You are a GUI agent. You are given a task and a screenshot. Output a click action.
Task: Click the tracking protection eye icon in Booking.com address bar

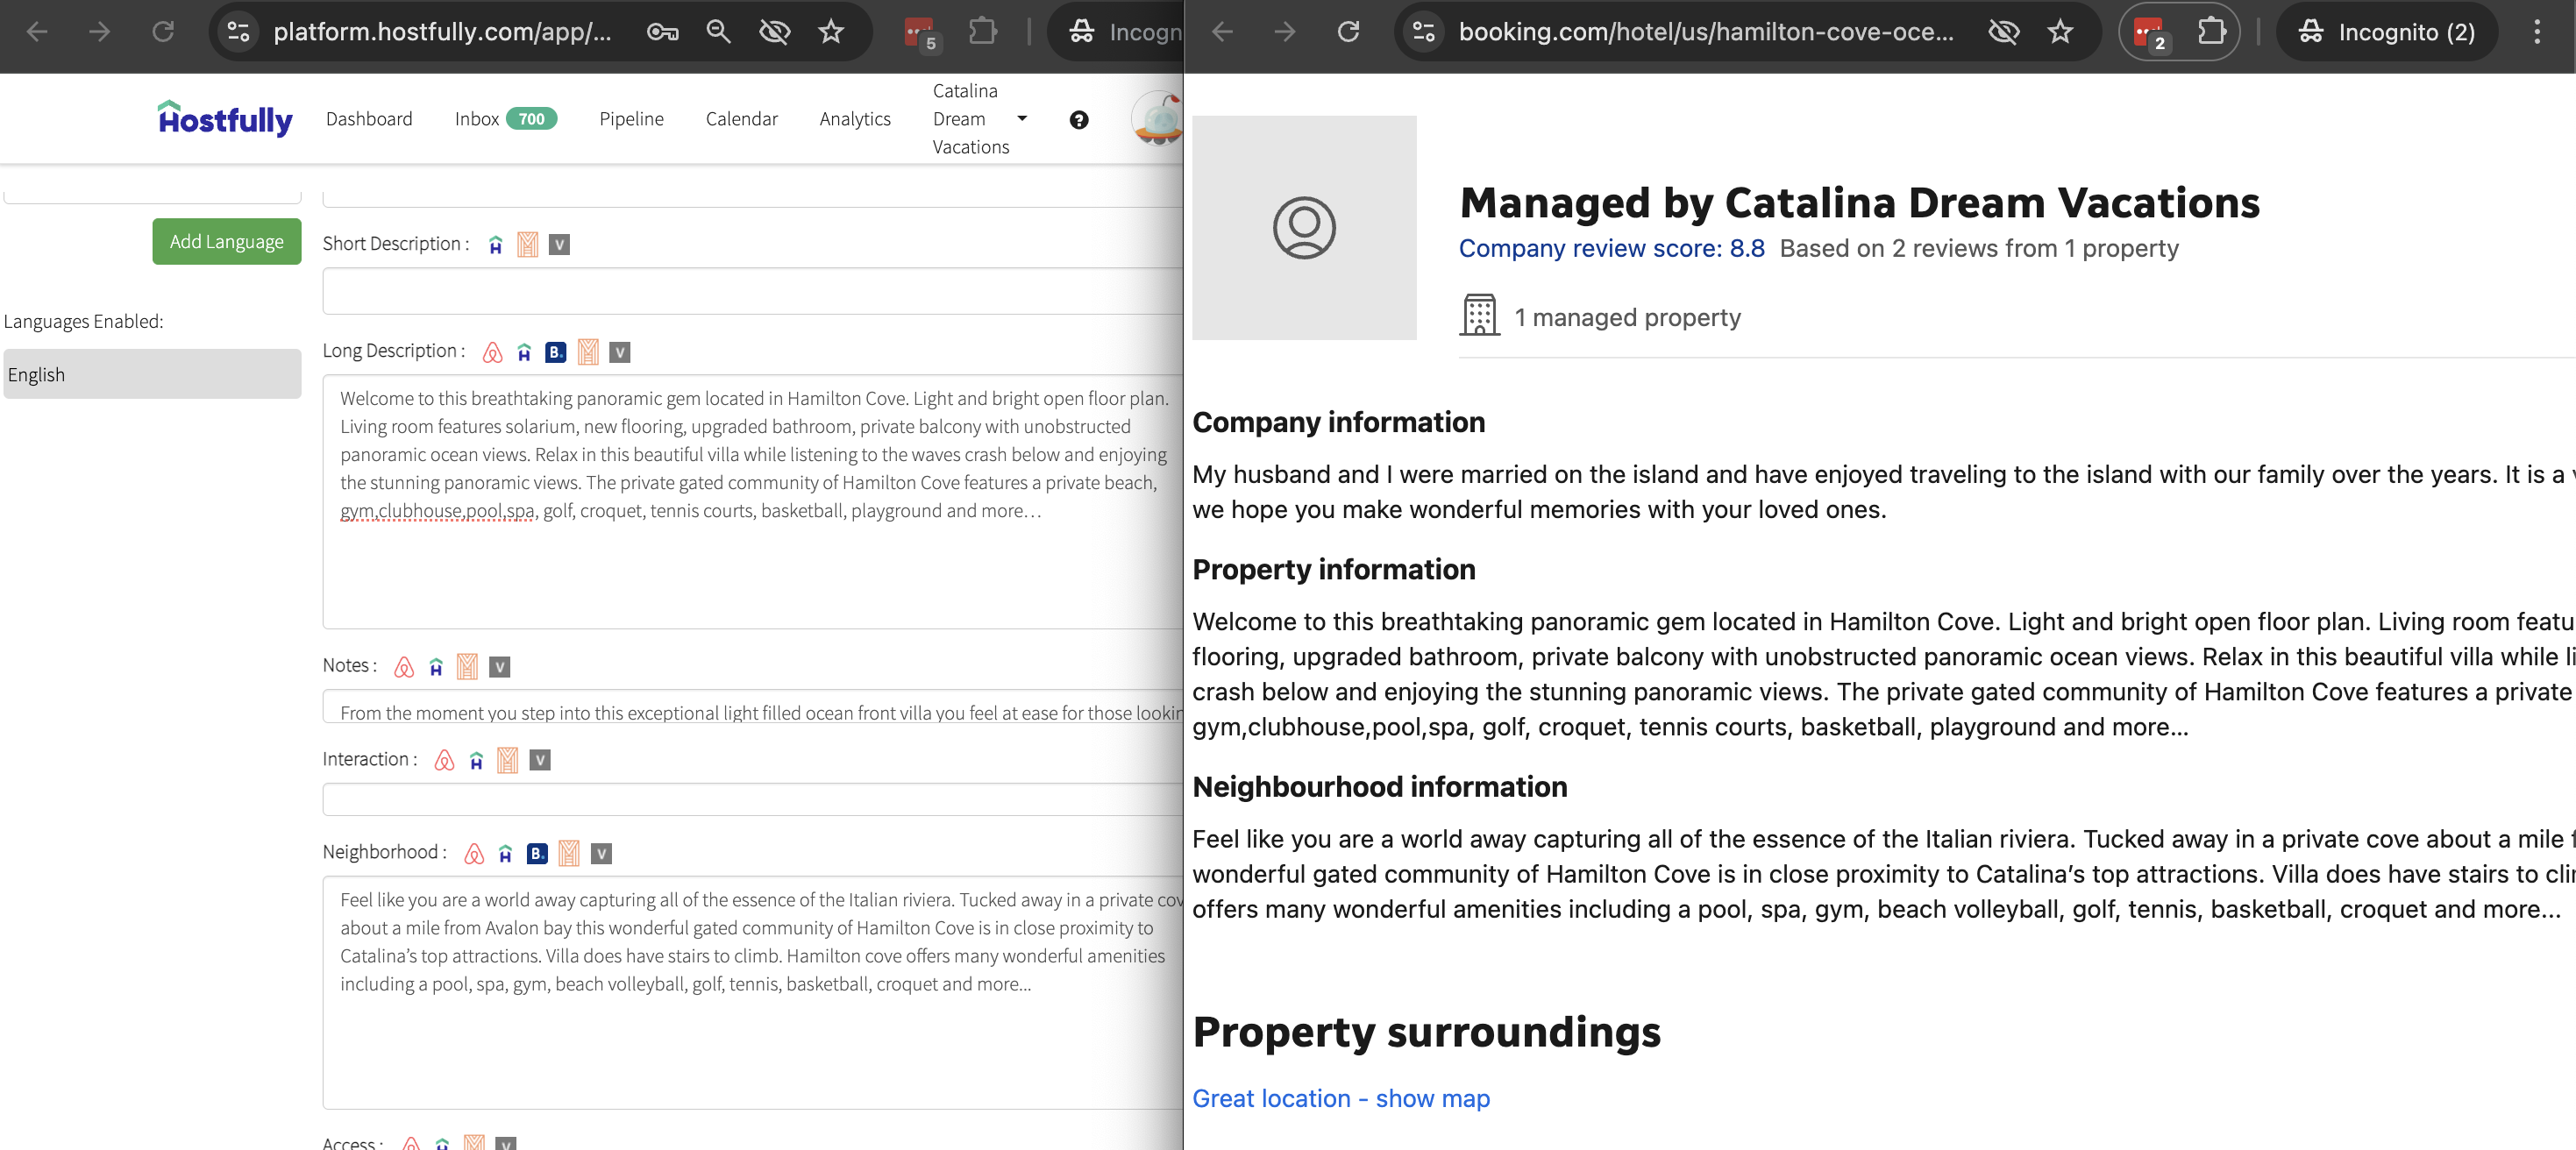(x=2004, y=32)
